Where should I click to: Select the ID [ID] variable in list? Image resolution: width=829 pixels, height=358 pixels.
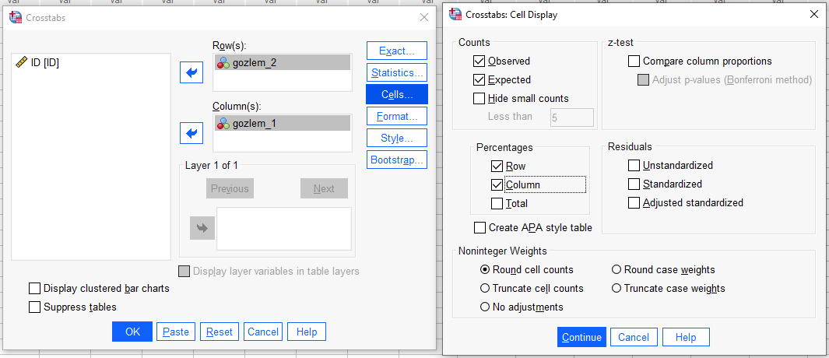click(x=44, y=63)
